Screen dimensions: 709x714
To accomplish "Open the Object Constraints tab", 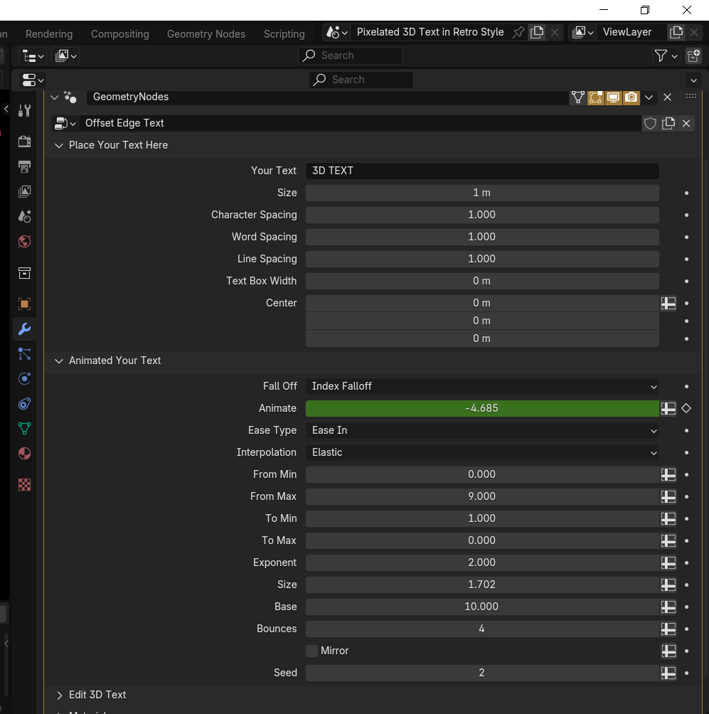I will click(25, 404).
